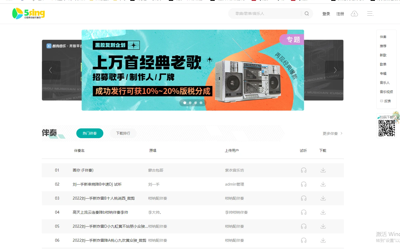
Task: Preview 高天上流云连奏 track by headphone icon
Action: point(304,212)
